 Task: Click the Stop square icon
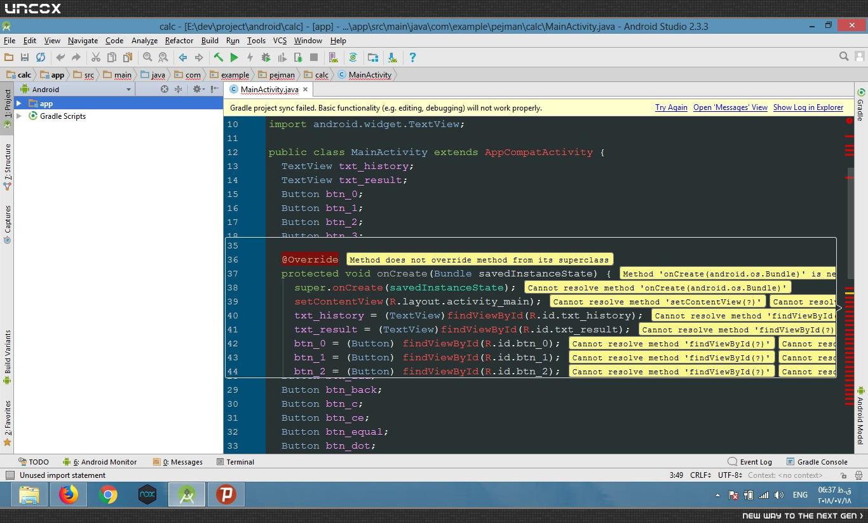[x=314, y=57]
